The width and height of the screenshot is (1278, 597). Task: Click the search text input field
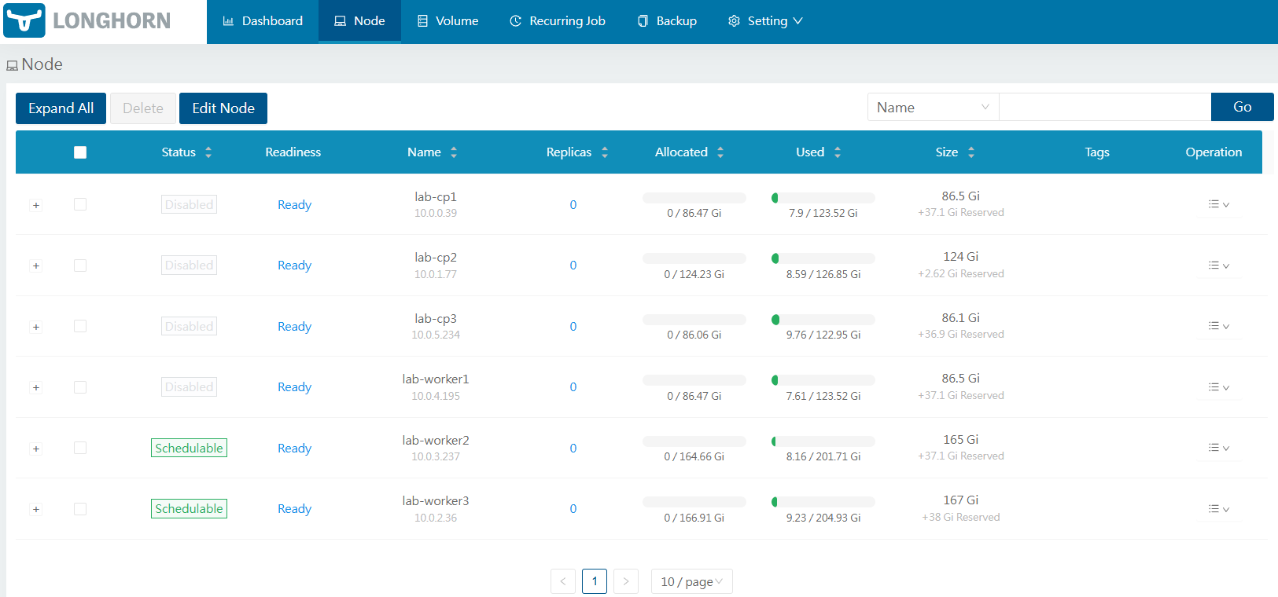(x=1104, y=108)
